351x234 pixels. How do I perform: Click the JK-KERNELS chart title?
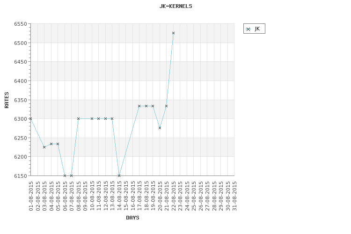[175, 6]
